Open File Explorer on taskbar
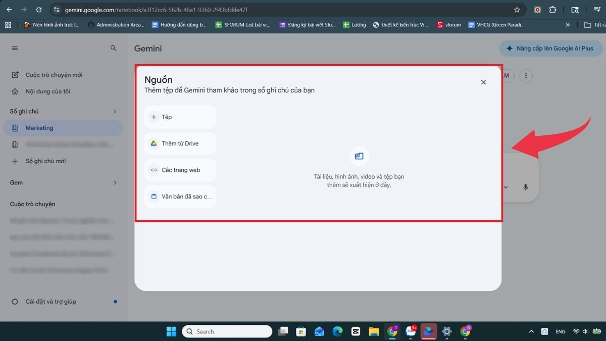The width and height of the screenshot is (606, 341). pyautogui.click(x=374, y=331)
